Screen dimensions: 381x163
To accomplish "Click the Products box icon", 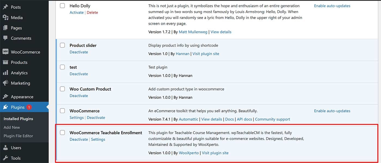I will tap(5, 62).
